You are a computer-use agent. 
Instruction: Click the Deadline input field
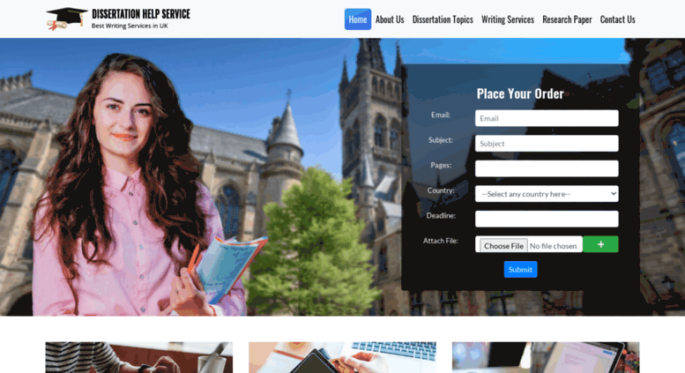coord(547,219)
